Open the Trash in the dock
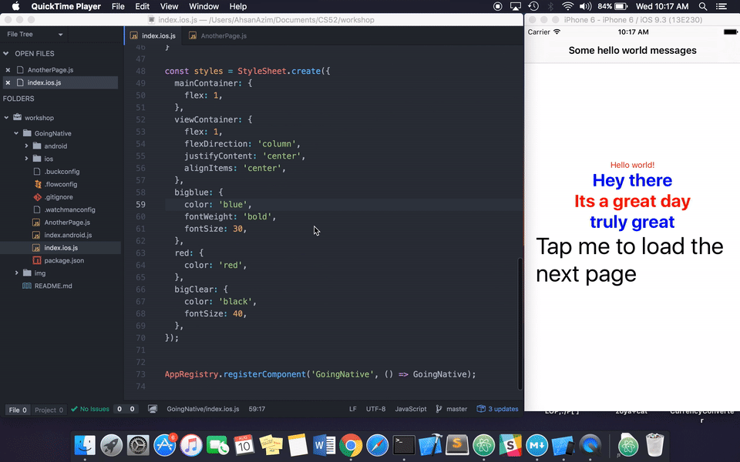This screenshot has width=740, height=462. [x=654, y=444]
